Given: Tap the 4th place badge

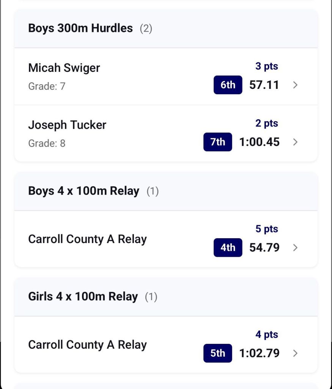Looking at the screenshot, I should 228,248.
